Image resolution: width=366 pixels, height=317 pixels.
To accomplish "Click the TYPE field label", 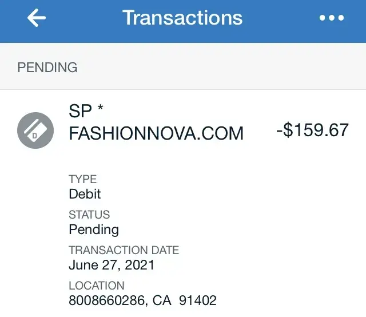I will point(83,179).
